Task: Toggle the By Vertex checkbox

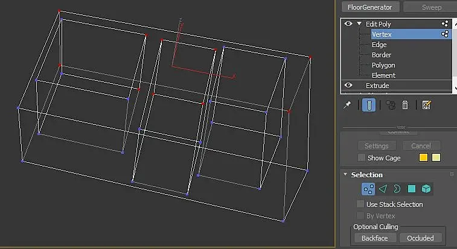Action: pyautogui.click(x=360, y=215)
